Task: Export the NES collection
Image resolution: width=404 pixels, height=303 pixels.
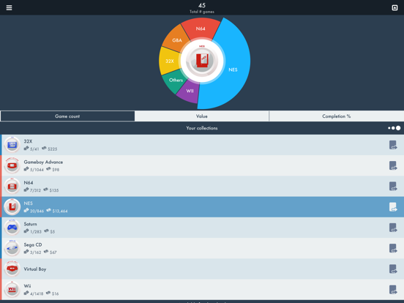Action: 393,206
